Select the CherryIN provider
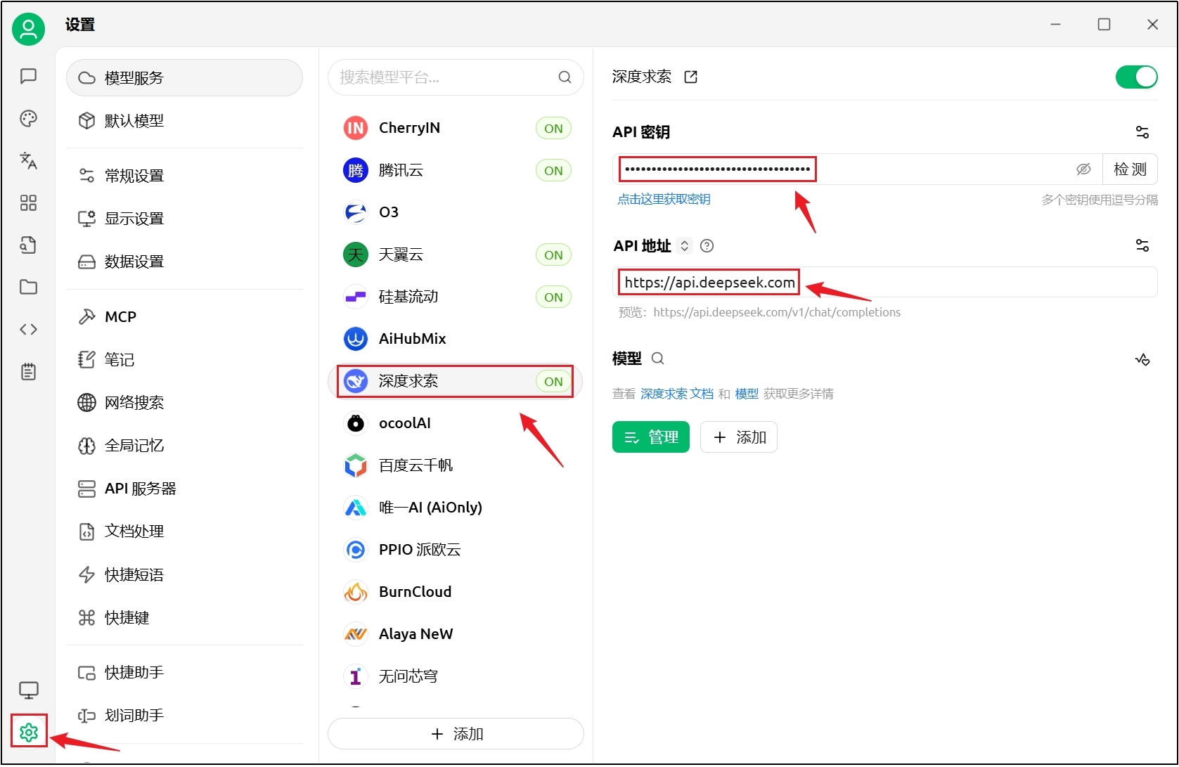The height and width of the screenshot is (767, 1179). tap(456, 128)
